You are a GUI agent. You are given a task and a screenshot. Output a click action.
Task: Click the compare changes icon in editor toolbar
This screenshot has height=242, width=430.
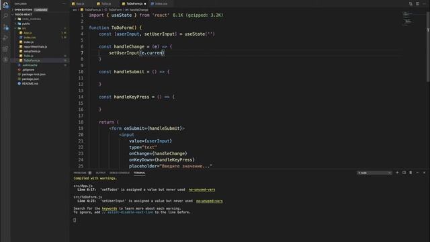[x=411, y=4]
